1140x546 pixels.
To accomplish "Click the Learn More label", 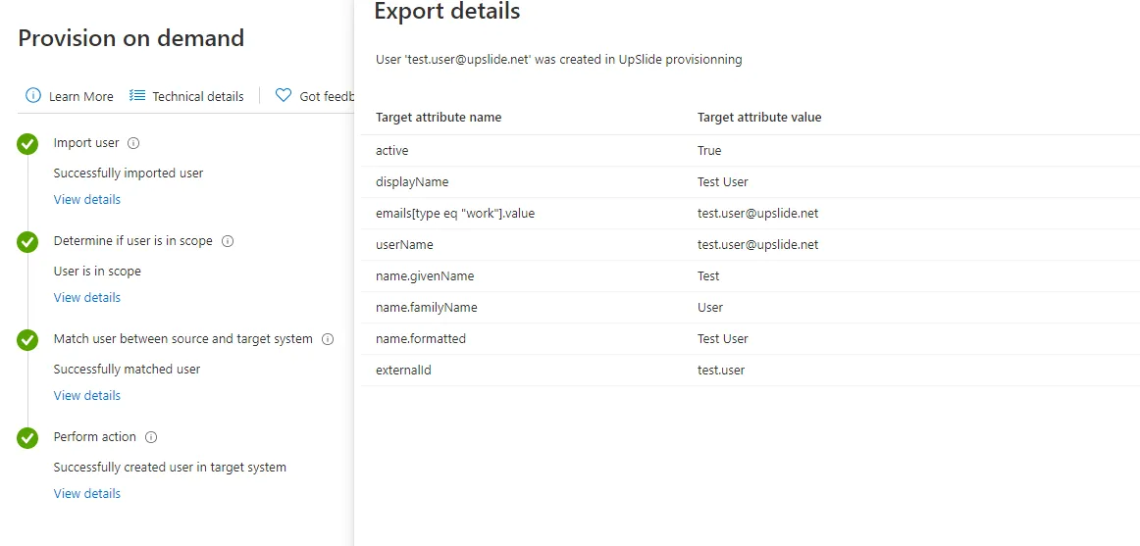I will 80,96.
